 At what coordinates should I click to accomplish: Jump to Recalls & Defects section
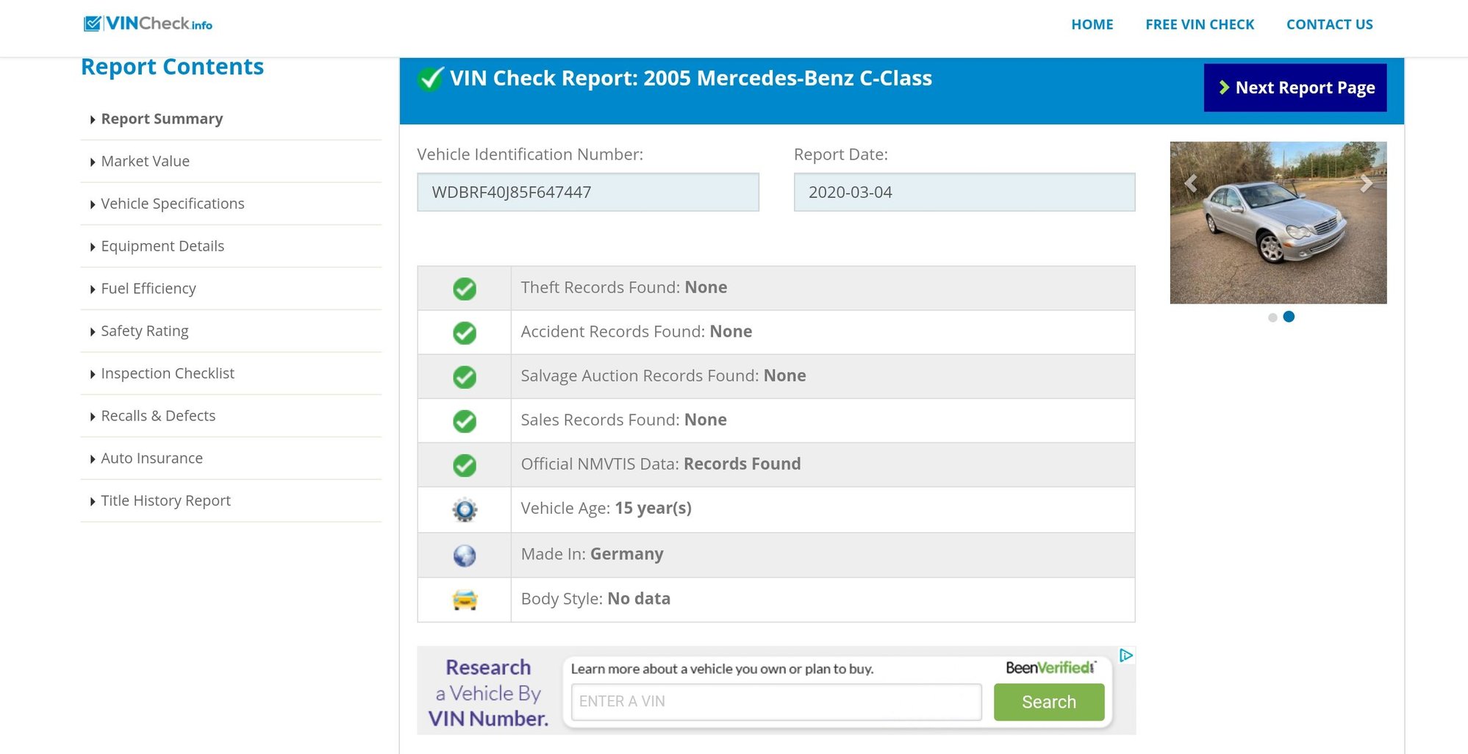click(158, 416)
